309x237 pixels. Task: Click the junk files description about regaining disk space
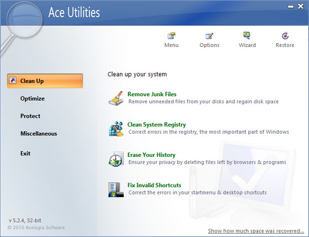203,102
